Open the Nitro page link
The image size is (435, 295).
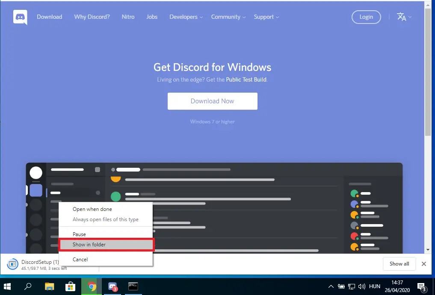pyautogui.click(x=128, y=17)
